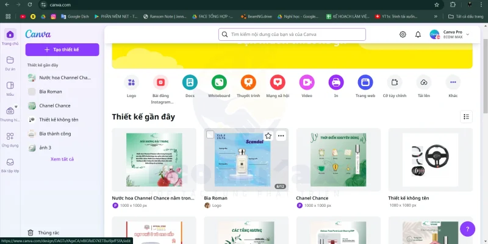Viewport: 488px width, 244px height.
Task: Show more hidden bookmarks chevron
Action: [436, 16]
